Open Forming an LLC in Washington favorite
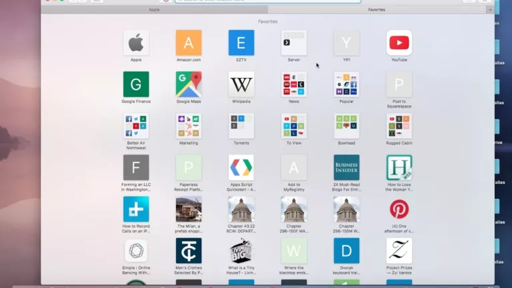This screenshot has height=288, width=512. tap(136, 167)
